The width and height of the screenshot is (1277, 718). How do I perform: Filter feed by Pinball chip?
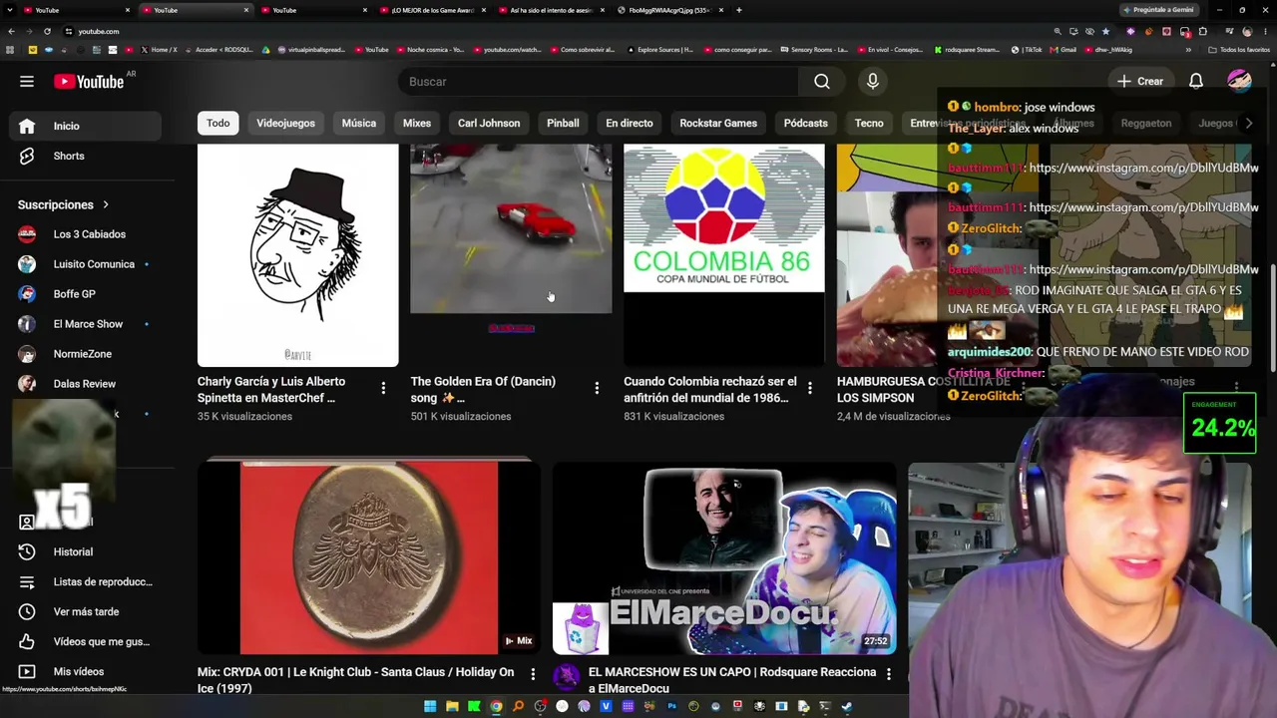click(x=563, y=123)
